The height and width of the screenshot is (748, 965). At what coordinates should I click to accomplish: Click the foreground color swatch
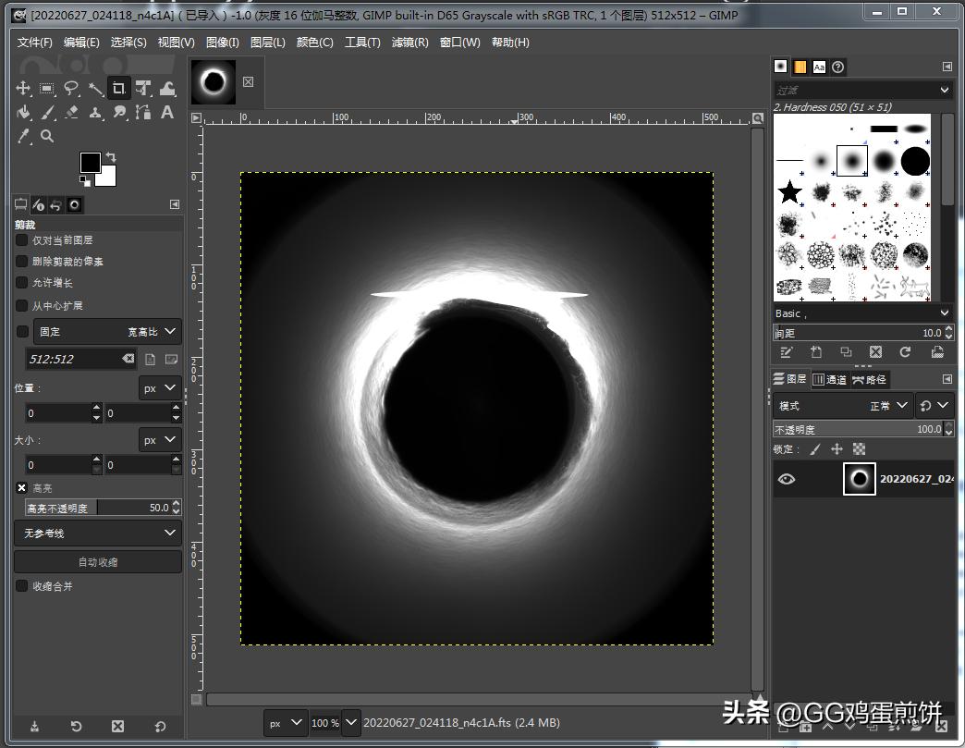coord(90,163)
